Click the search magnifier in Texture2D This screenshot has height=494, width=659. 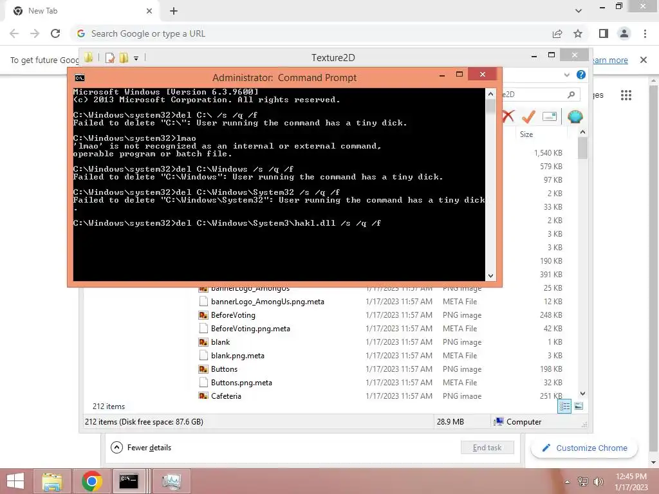pyautogui.click(x=571, y=95)
